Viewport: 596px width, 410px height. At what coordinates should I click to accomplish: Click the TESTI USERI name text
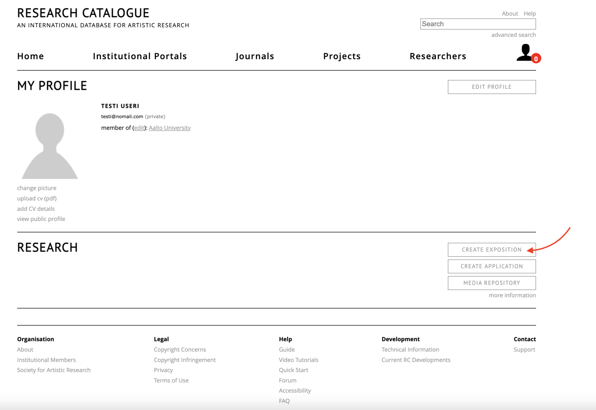[120, 106]
